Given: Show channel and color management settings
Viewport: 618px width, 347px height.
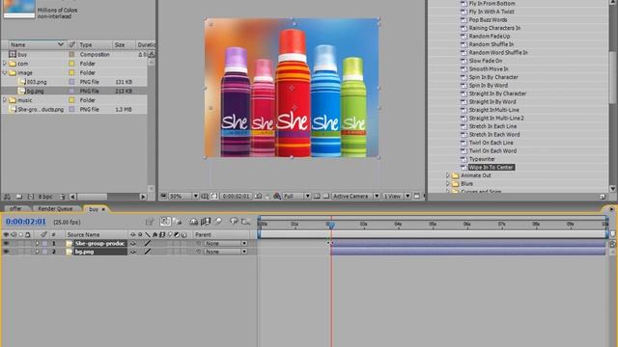Looking at the screenshot, I should [277, 196].
